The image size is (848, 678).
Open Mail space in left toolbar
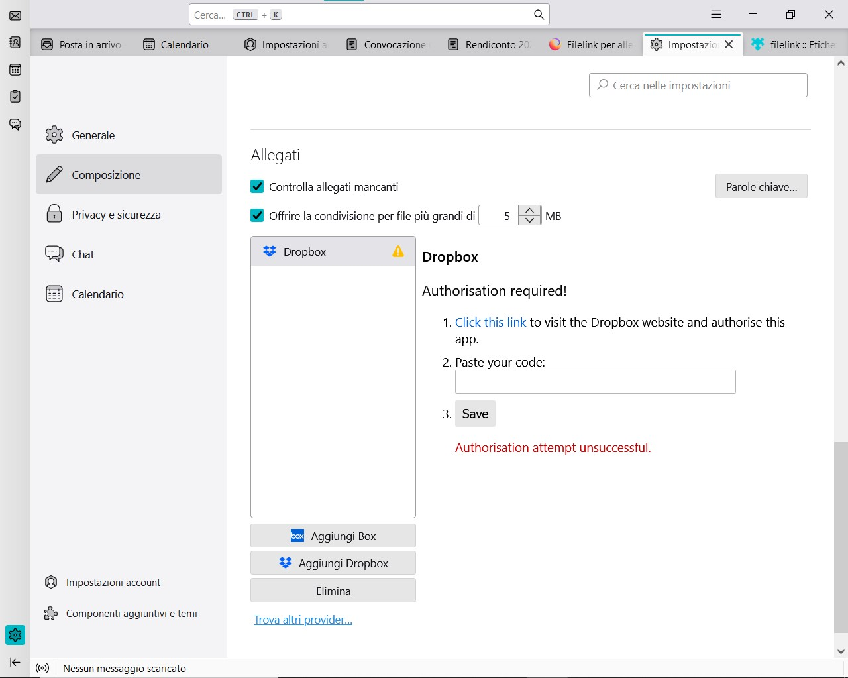tap(15, 15)
